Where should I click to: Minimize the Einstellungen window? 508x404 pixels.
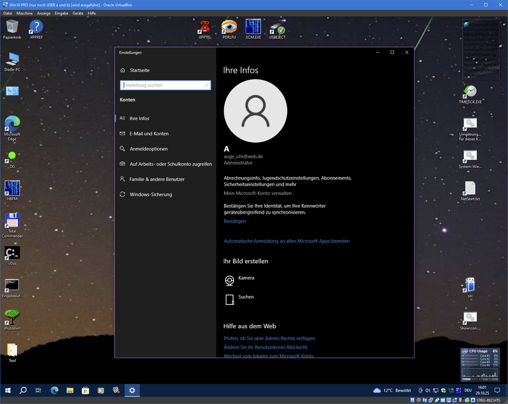coord(378,53)
